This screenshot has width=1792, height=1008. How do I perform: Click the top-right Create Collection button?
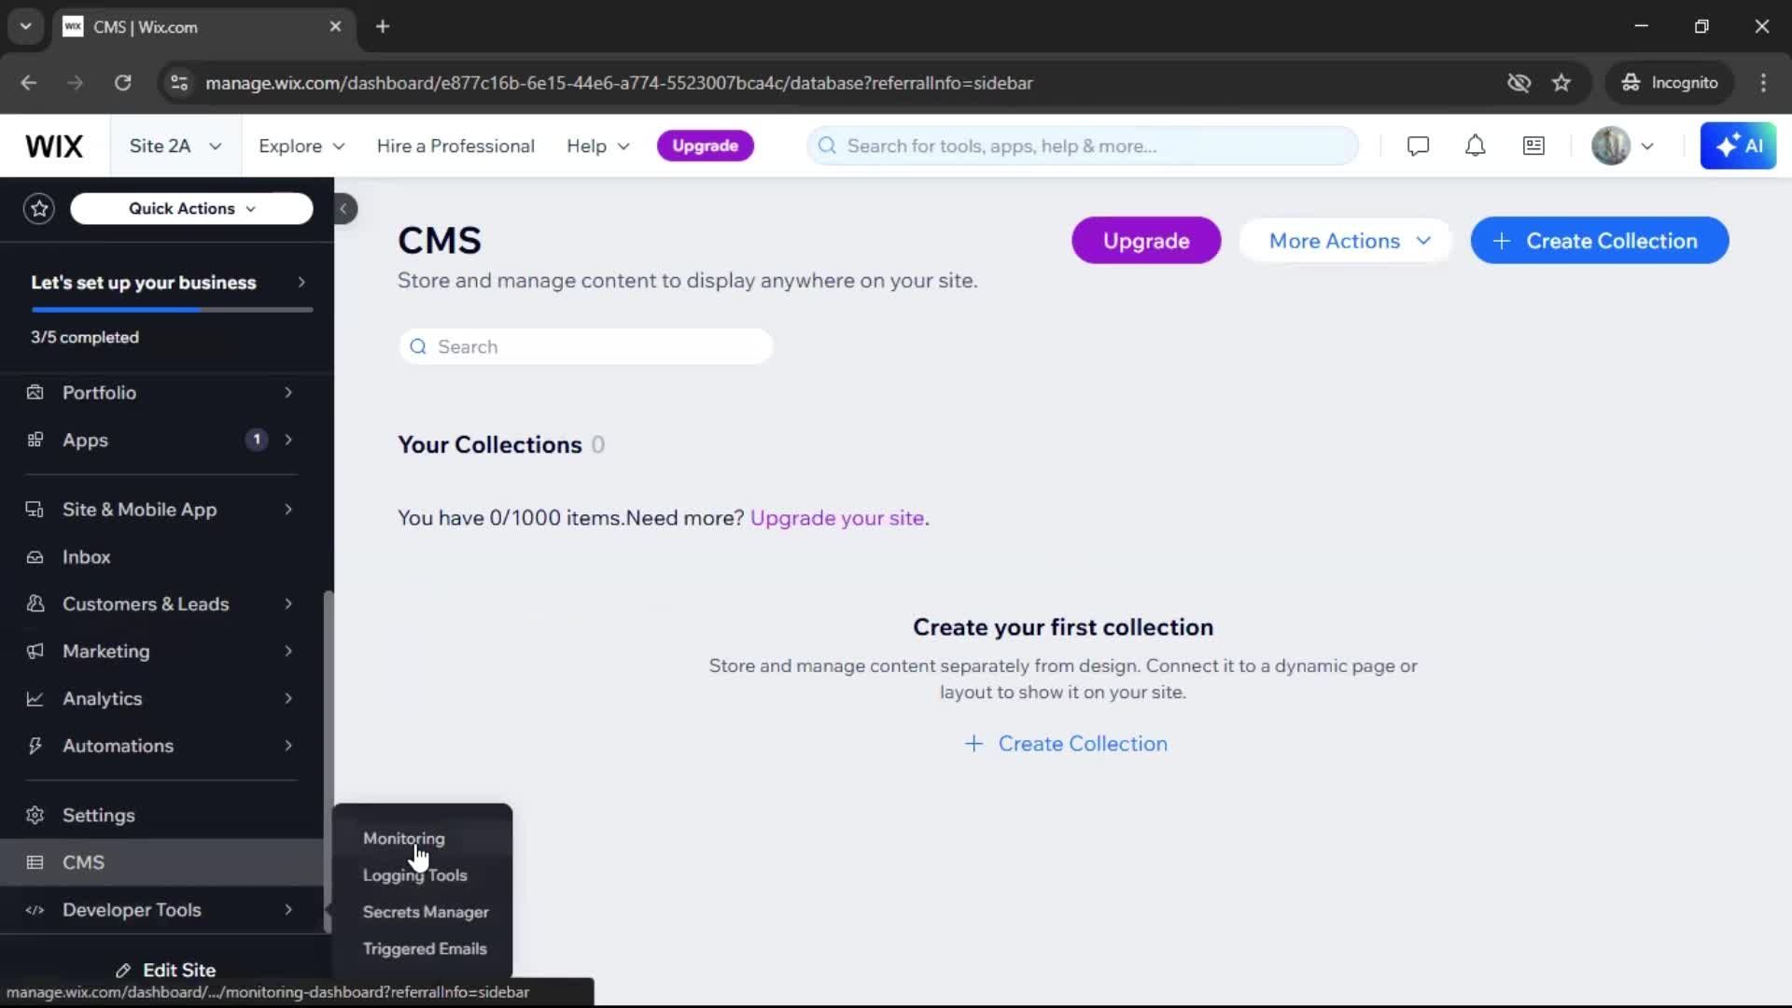tap(1599, 241)
